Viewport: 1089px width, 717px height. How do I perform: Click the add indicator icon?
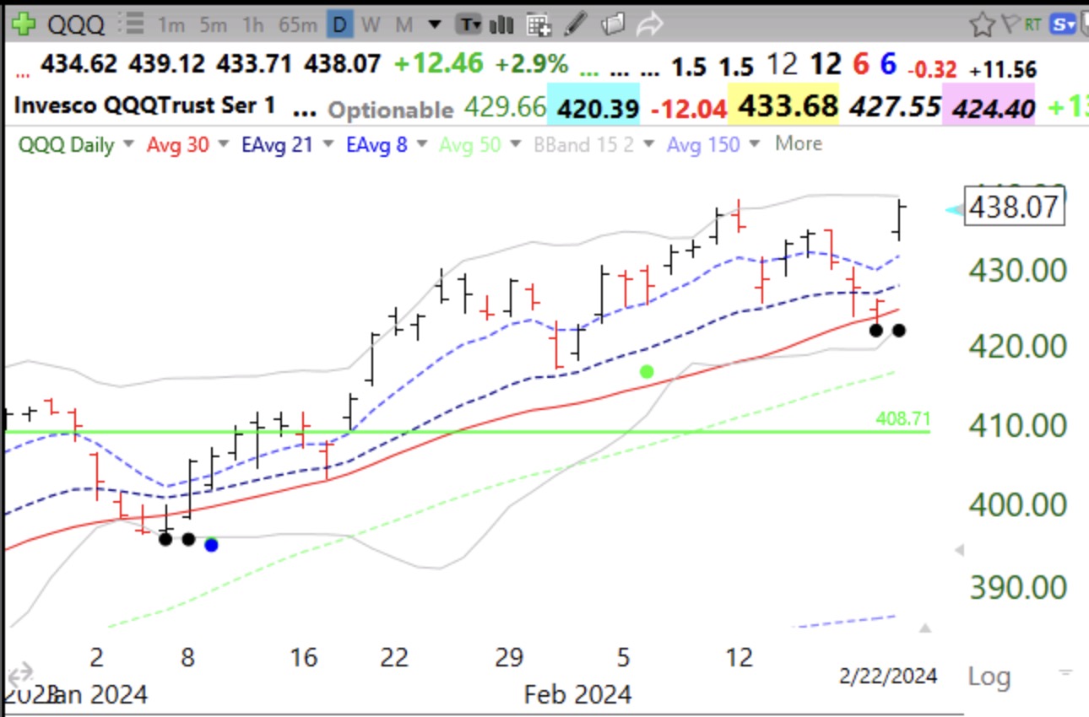[x=539, y=24]
